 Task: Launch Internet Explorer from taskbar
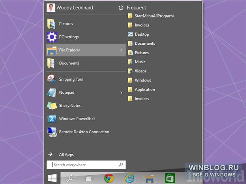130,178
